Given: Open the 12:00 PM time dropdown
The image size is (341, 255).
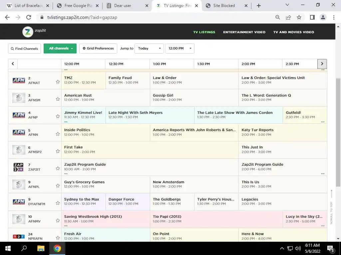Looking at the screenshot, I should coord(179,48).
